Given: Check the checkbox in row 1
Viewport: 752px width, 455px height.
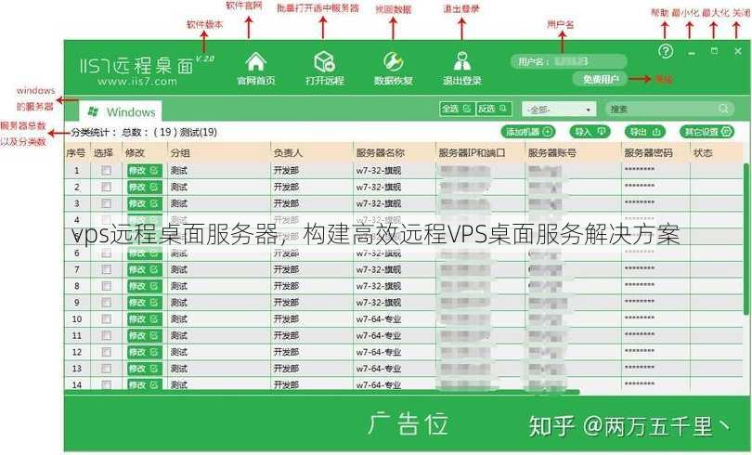Looking at the screenshot, I should 106,170.
